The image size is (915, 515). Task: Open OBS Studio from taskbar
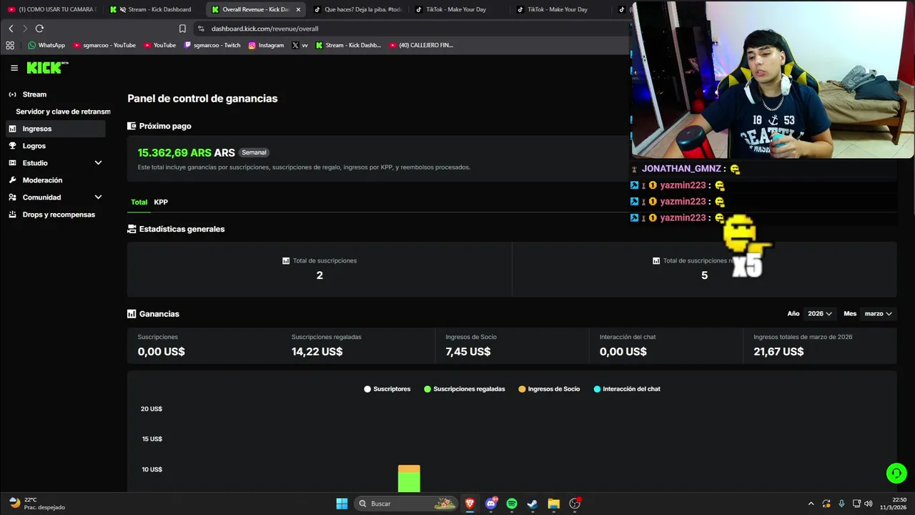pyautogui.click(x=575, y=504)
